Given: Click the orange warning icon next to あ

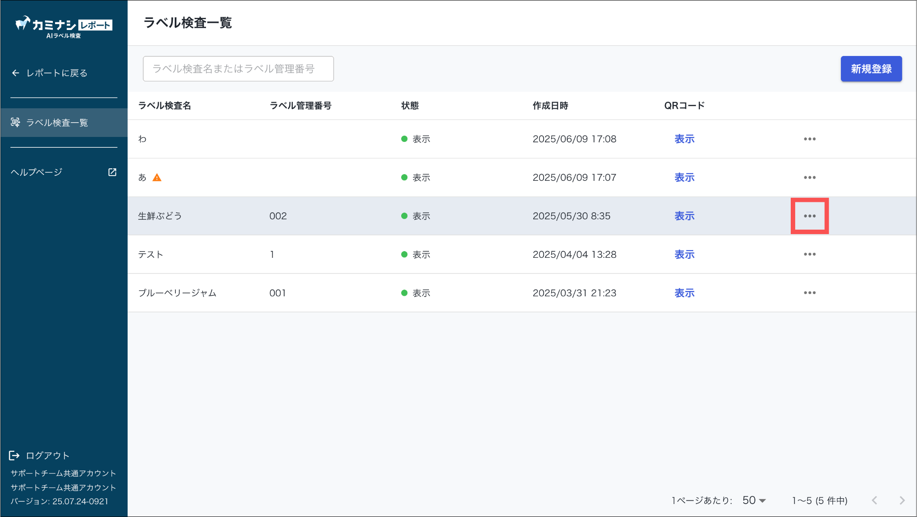Looking at the screenshot, I should (x=157, y=178).
